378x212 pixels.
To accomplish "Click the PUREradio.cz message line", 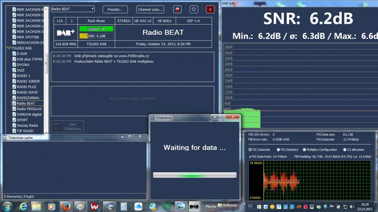I will (112, 56).
